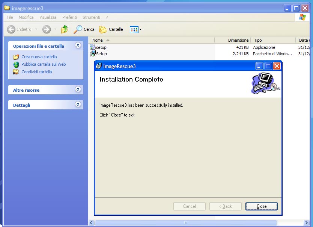Minimize the imagerescue3 Explorer window

[x=287, y=8]
